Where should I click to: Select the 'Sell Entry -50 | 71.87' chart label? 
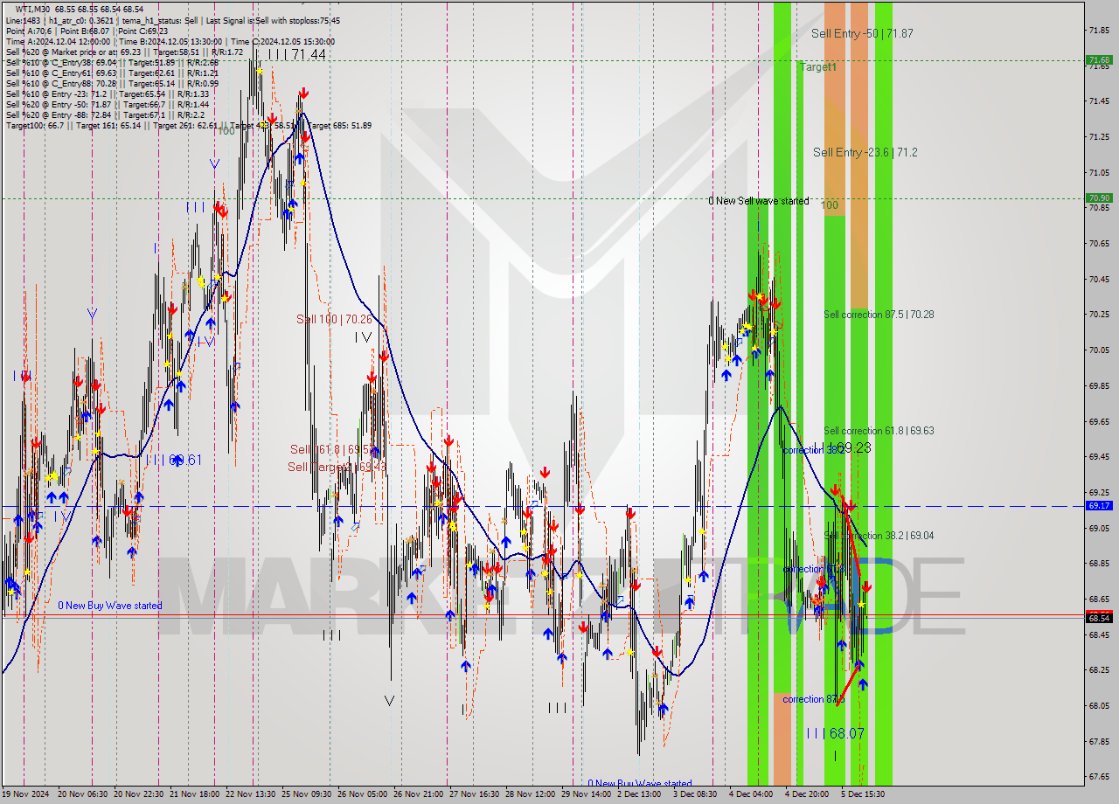[862, 33]
